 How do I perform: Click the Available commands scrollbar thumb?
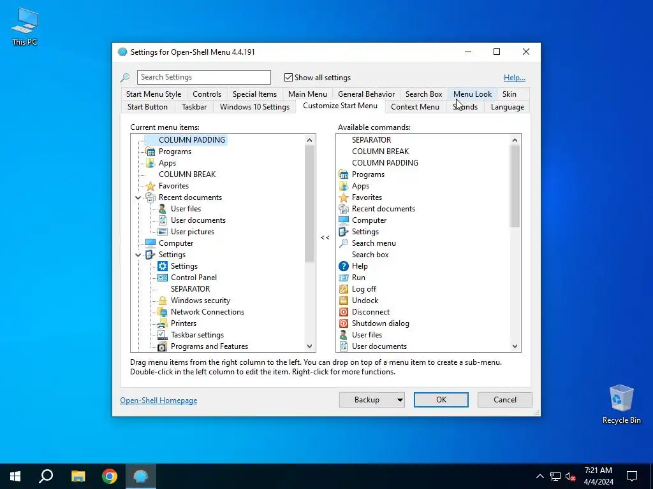coord(515,187)
